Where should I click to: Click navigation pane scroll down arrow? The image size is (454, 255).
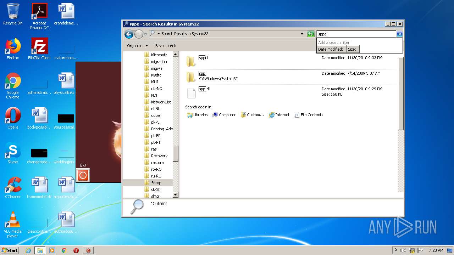coord(175,195)
